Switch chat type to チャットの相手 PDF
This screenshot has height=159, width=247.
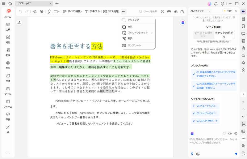(x=203, y=34)
